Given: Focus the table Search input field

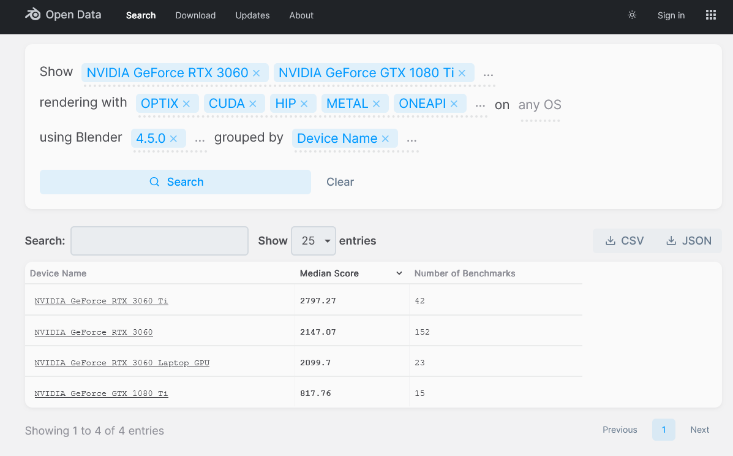Looking at the screenshot, I should (159, 241).
